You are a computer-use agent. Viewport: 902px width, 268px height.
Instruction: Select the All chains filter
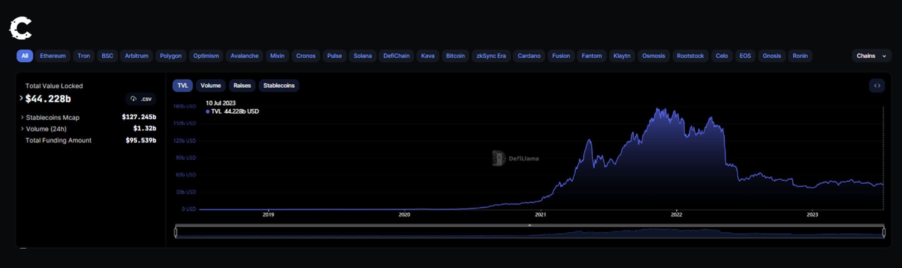(x=25, y=56)
